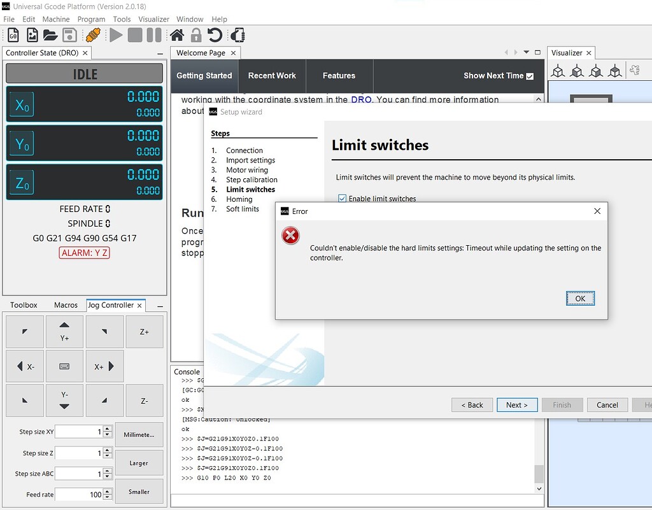
Task: Click < Back in the Setup wizard
Action: click(472, 405)
